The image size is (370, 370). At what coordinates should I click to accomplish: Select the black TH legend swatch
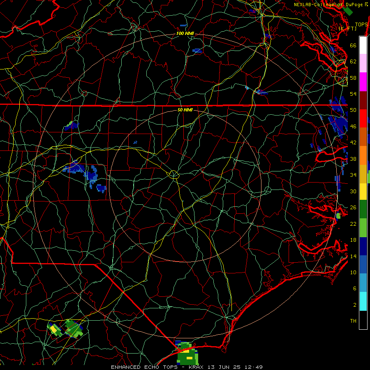pyautogui.click(x=363, y=320)
